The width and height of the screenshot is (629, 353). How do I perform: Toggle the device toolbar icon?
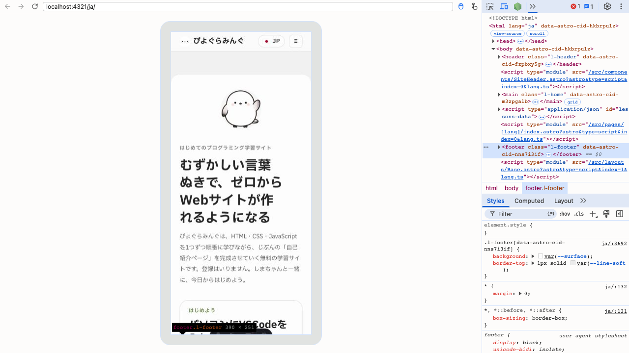coord(504,6)
